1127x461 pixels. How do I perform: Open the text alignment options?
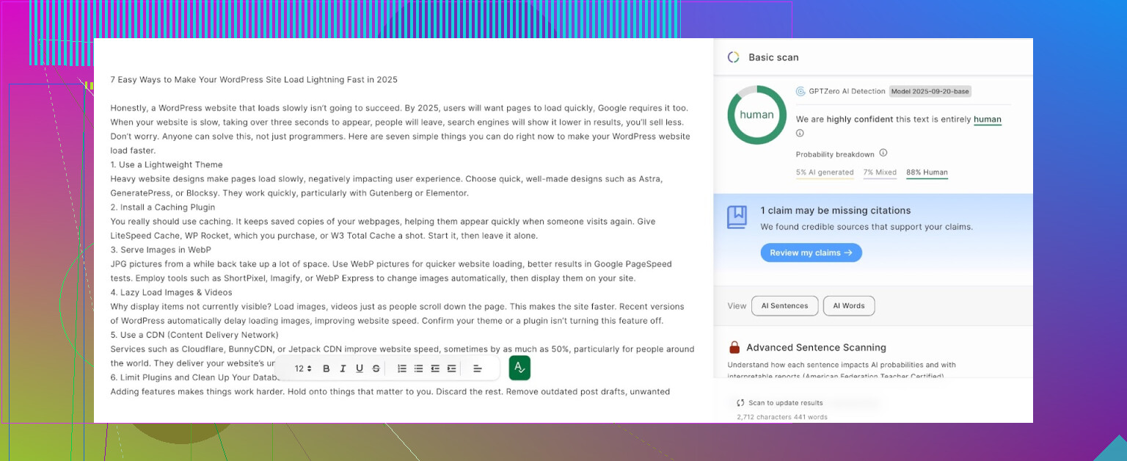[x=477, y=369]
